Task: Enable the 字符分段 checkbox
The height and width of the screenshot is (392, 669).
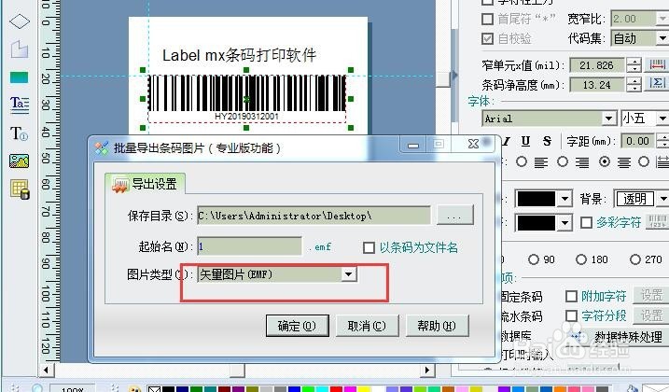Action: [571, 316]
